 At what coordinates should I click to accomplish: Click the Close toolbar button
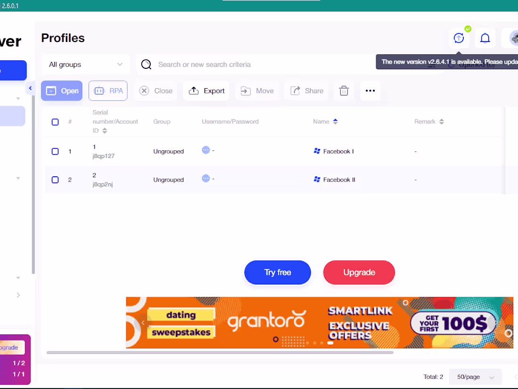coord(156,91)
